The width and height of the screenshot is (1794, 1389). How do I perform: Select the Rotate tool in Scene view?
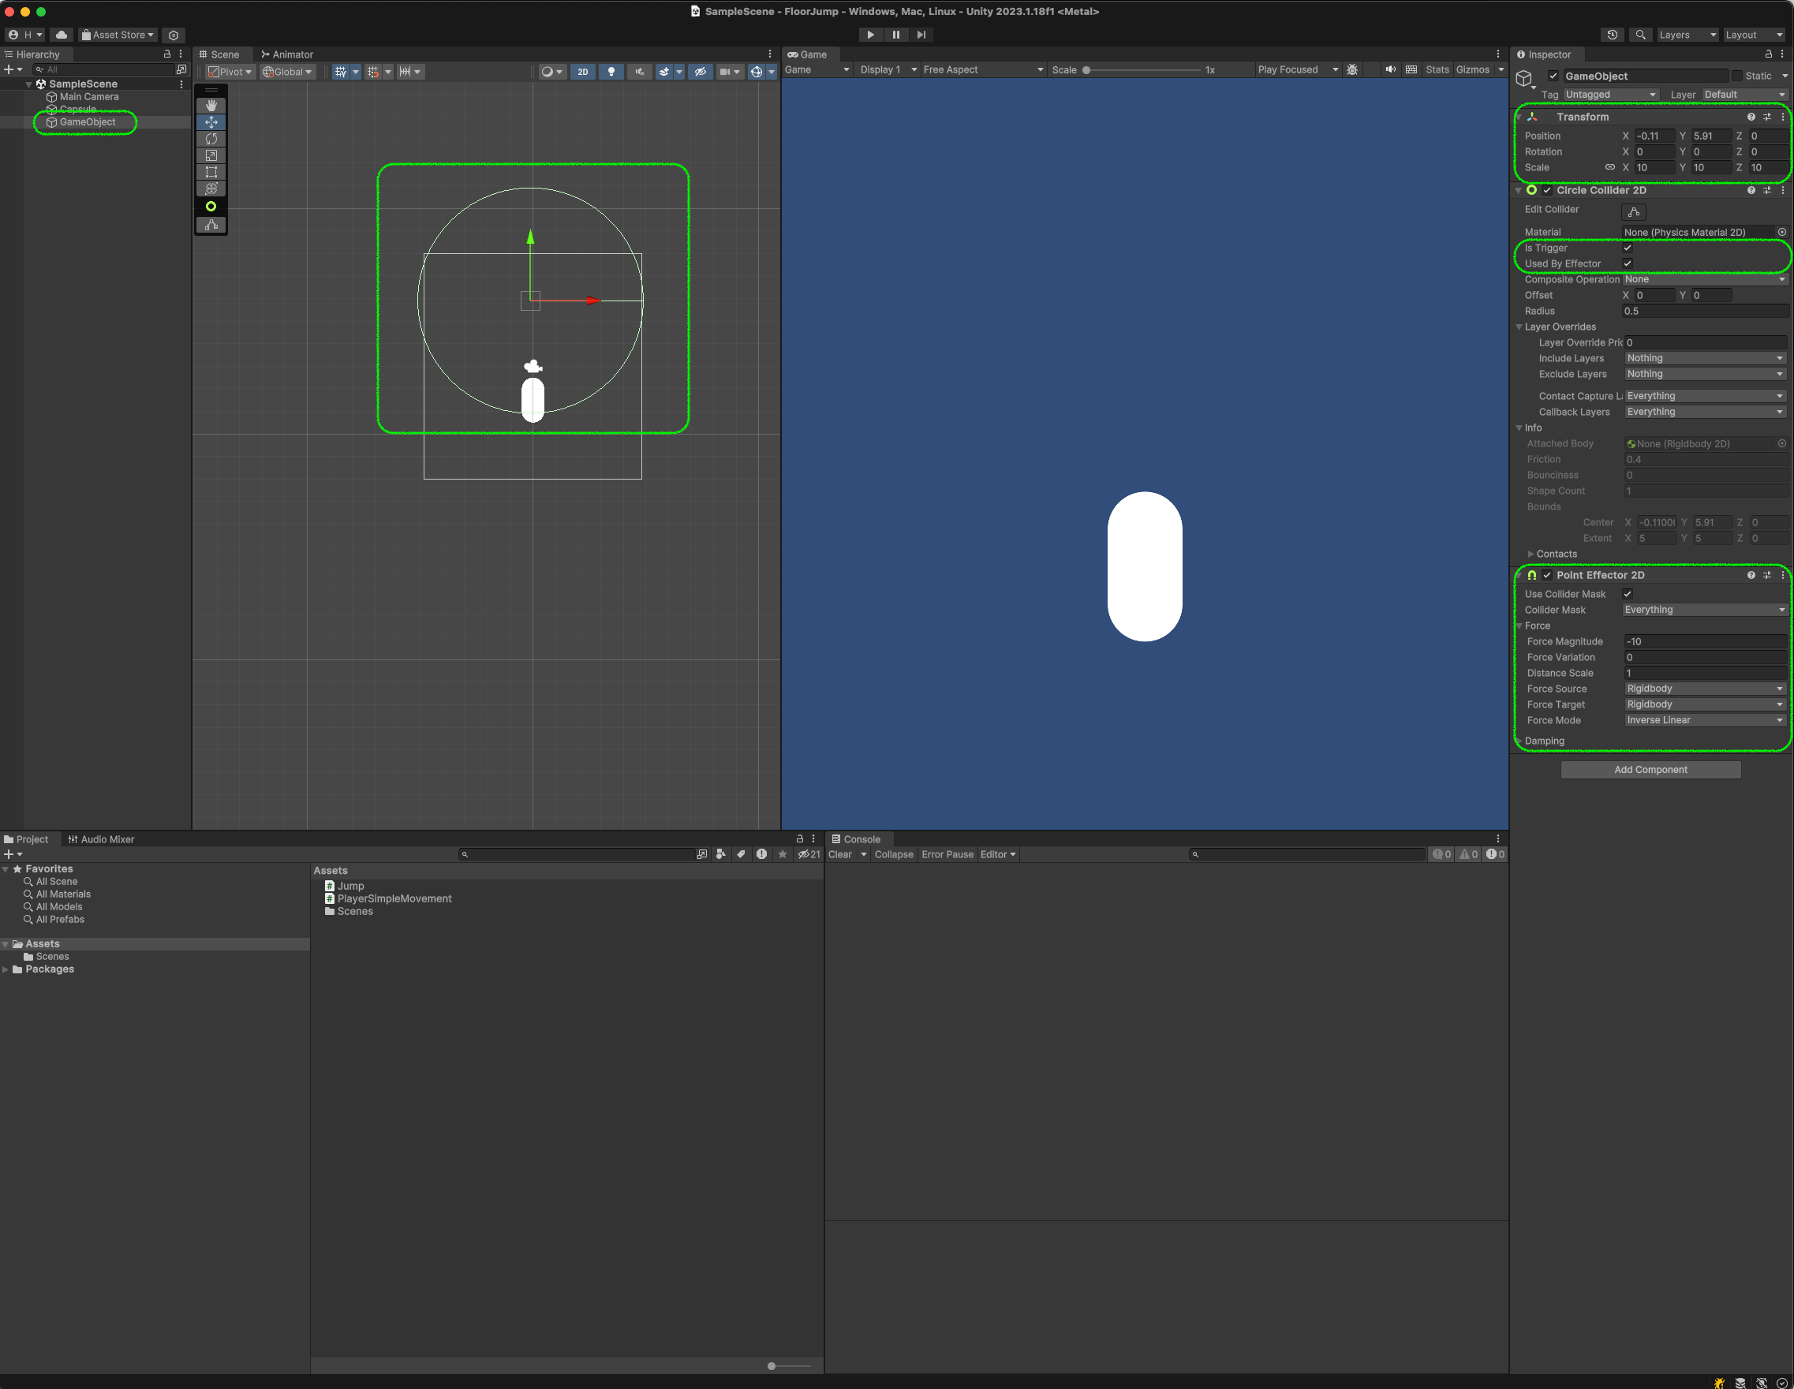[x=211, y=139]
